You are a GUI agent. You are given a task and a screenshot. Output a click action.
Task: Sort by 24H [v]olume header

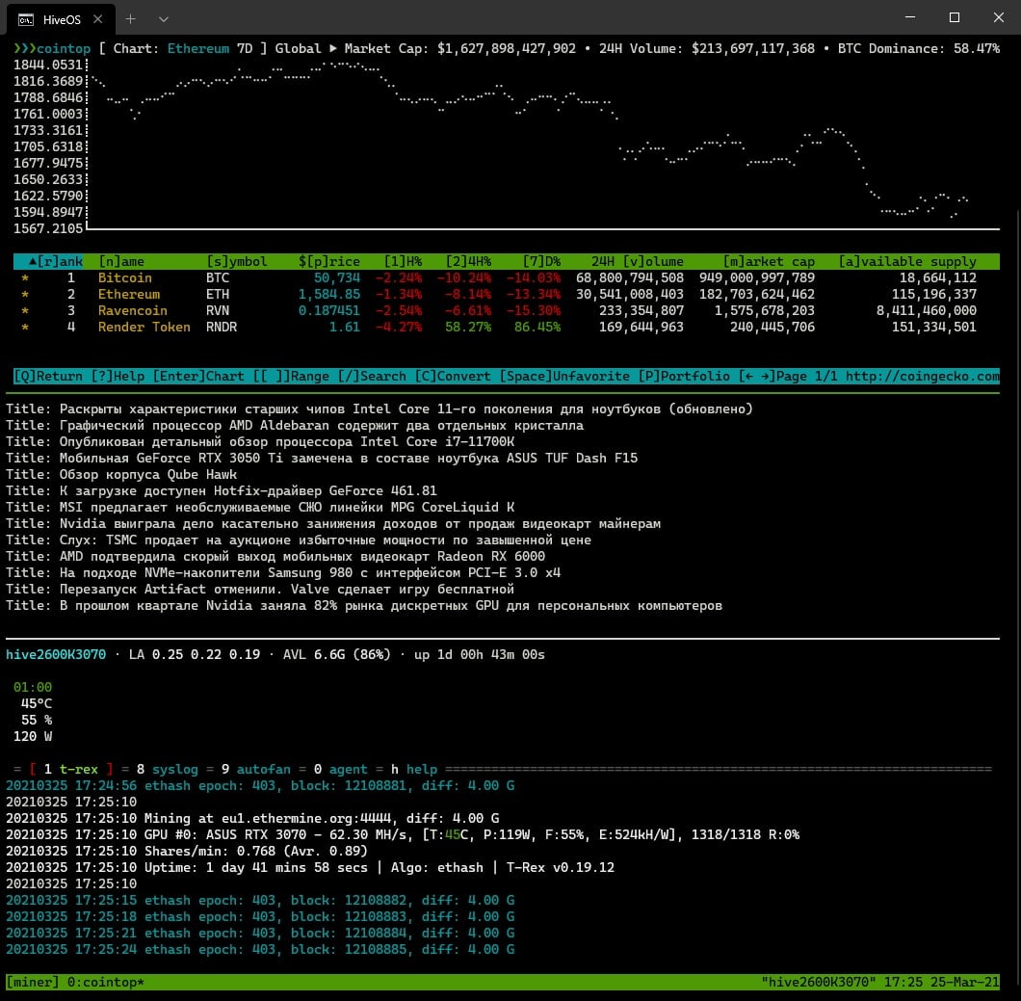tap(638, 261)
